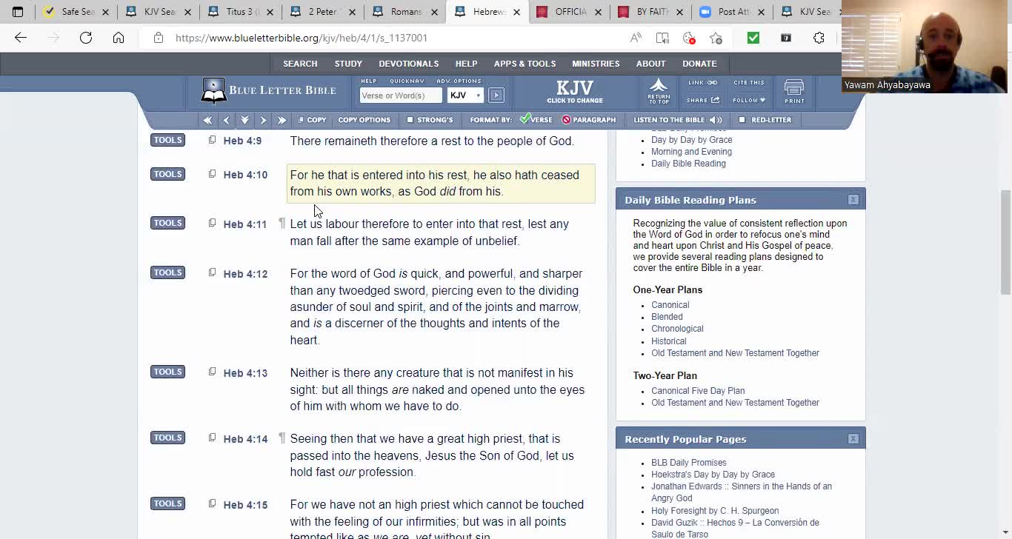The height and width of the screenshot is (539, 1012).
Task: Open the Study menu
Action: 348,64
